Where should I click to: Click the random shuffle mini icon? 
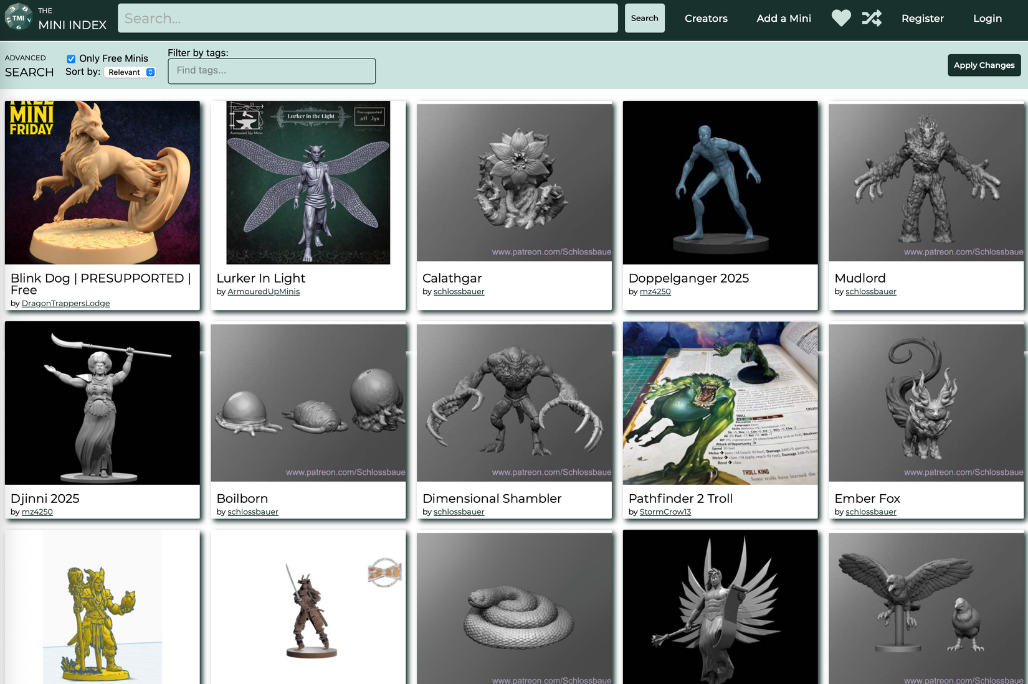(x=872, y=18)
